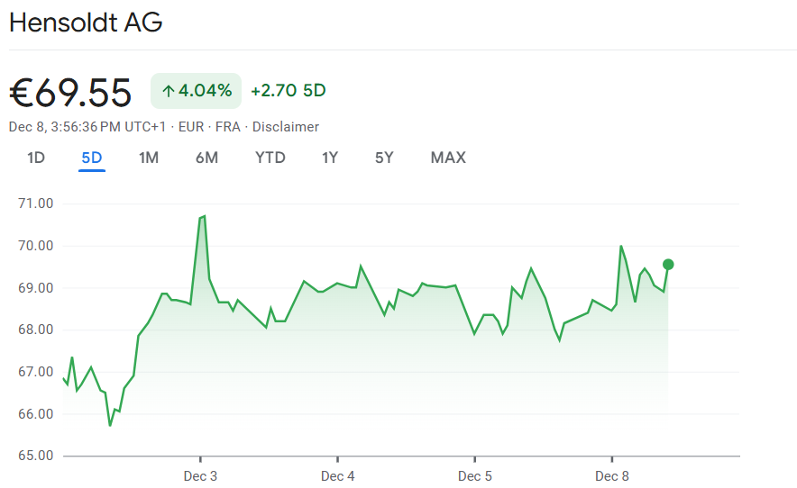This screenshot has height=488, width=797.
Task: Click the €69.55 price value
Action: click(x=70, y=92)
